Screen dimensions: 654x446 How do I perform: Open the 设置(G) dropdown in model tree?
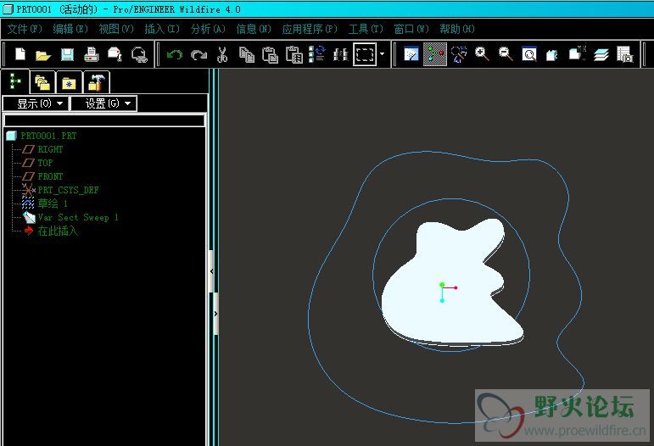[x=103, y=103]
